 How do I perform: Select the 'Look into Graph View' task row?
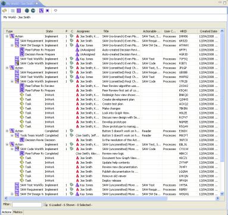(x=112, y=113)
